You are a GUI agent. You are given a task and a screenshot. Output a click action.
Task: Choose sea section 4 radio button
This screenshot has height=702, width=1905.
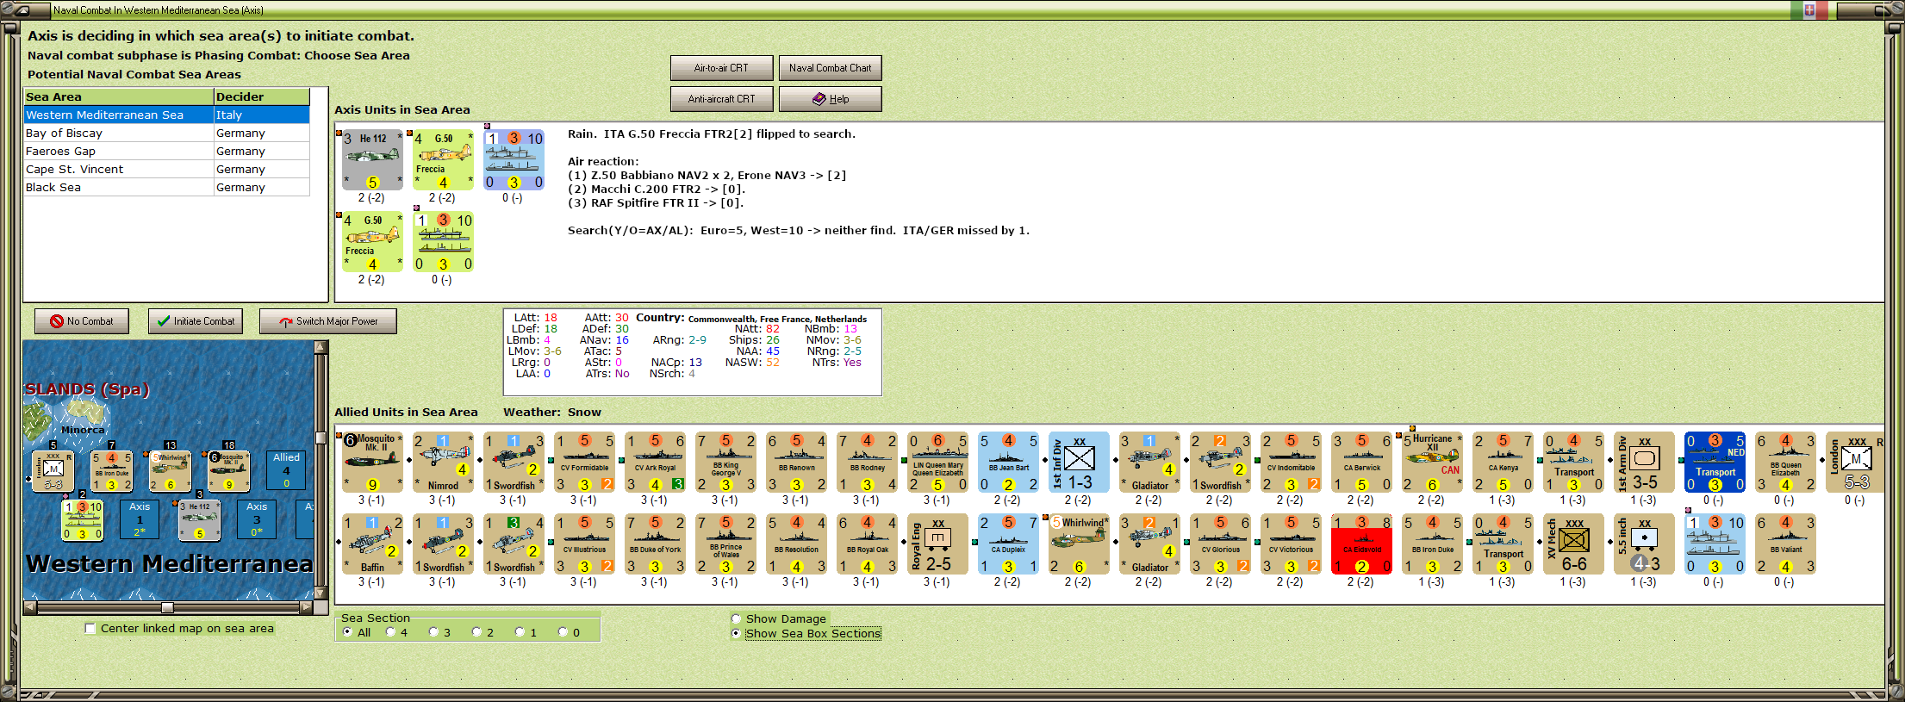pos(390,632)
